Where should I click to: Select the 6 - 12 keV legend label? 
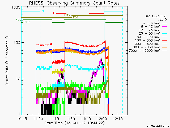150,27
